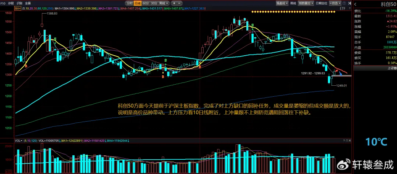This screenshot has height=174, width=397.
Task: Open the 诊股 stock diagnosis menu
Action: tap(11, 3)
